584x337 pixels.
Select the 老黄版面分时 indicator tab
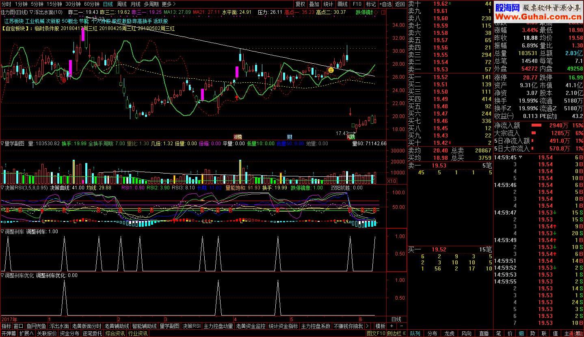click(x=87, y=326)
